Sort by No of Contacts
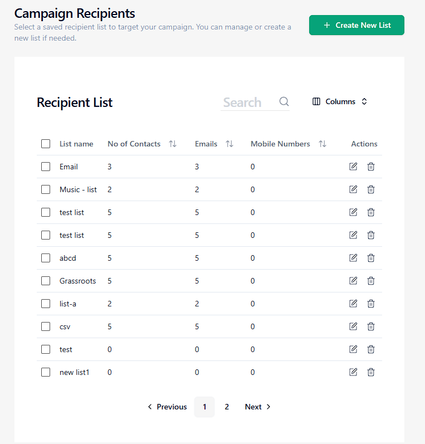 pyautogui.click(x=173, y=144)
